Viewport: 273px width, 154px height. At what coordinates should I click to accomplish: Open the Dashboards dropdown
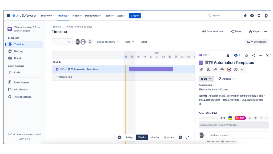click(x=93, y=16)
